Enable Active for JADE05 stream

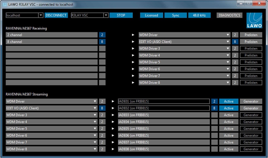click(229, 129)
